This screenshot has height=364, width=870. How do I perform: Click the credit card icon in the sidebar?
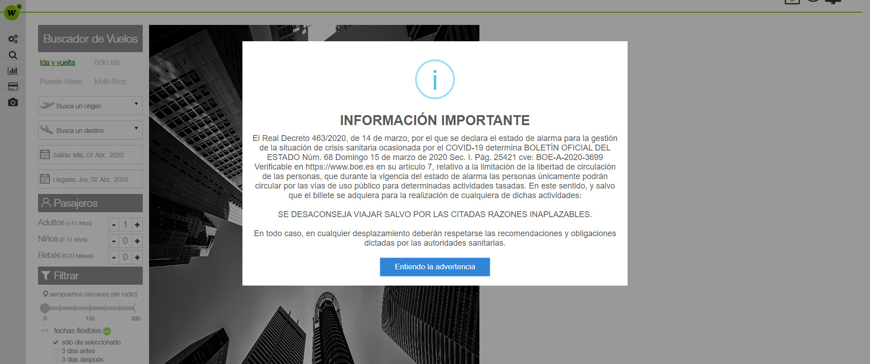[x=13, y=87]
